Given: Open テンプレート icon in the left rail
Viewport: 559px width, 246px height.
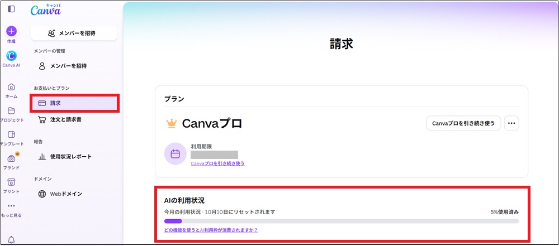Looking at the screenshot, I should point(11,134).
